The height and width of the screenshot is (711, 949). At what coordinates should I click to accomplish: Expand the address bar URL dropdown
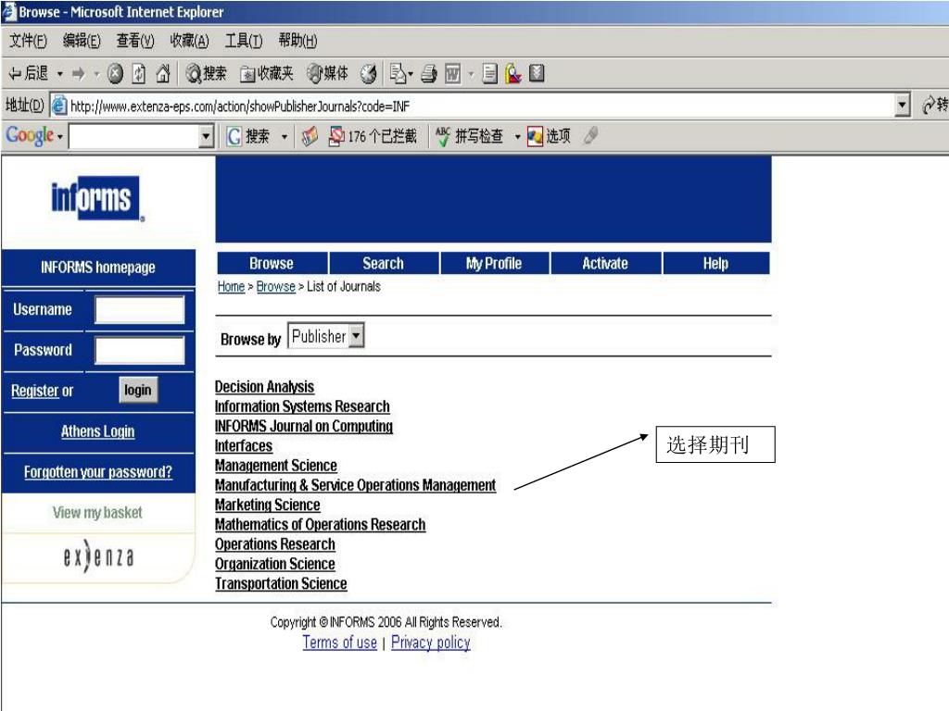point(903,106)
